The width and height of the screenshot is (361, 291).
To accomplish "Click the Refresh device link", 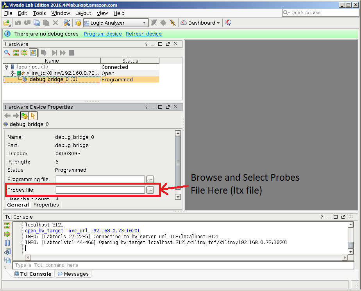I will coord(144,34).
